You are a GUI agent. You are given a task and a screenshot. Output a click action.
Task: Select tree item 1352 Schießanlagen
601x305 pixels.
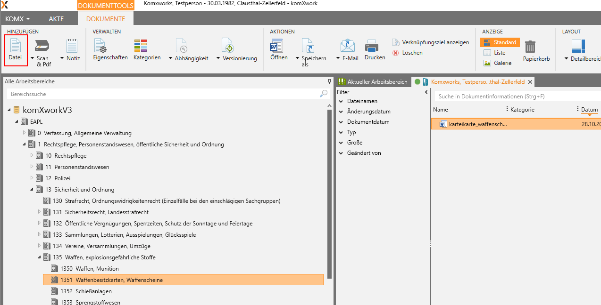pyautogui.click(x=93, y=291)
